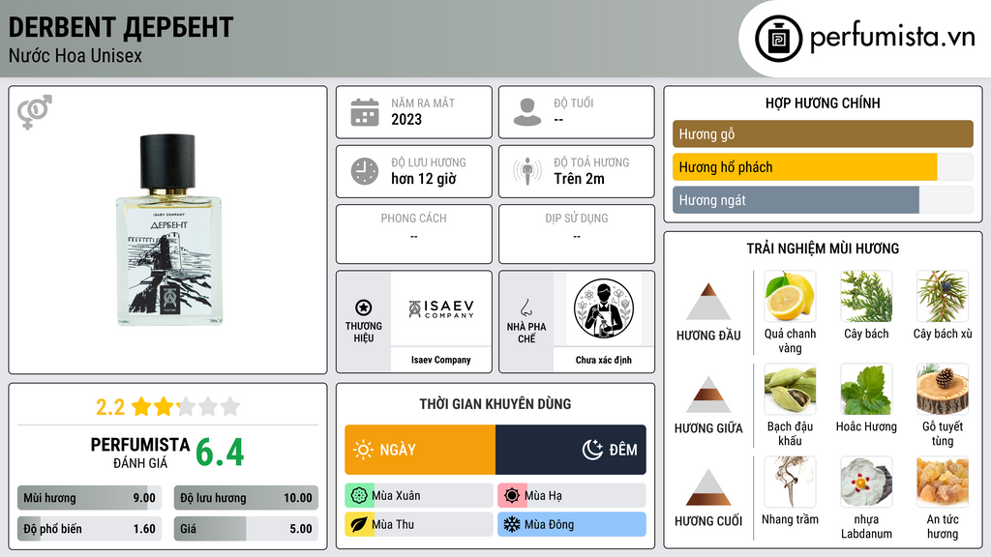This screenshot has width=991, height=557.
Task: Click the Giá 5.00 score bar
Action: (x=246, y=529)
